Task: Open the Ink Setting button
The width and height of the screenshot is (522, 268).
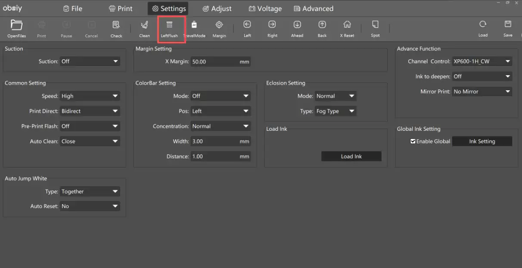Action: coord(482,141)
